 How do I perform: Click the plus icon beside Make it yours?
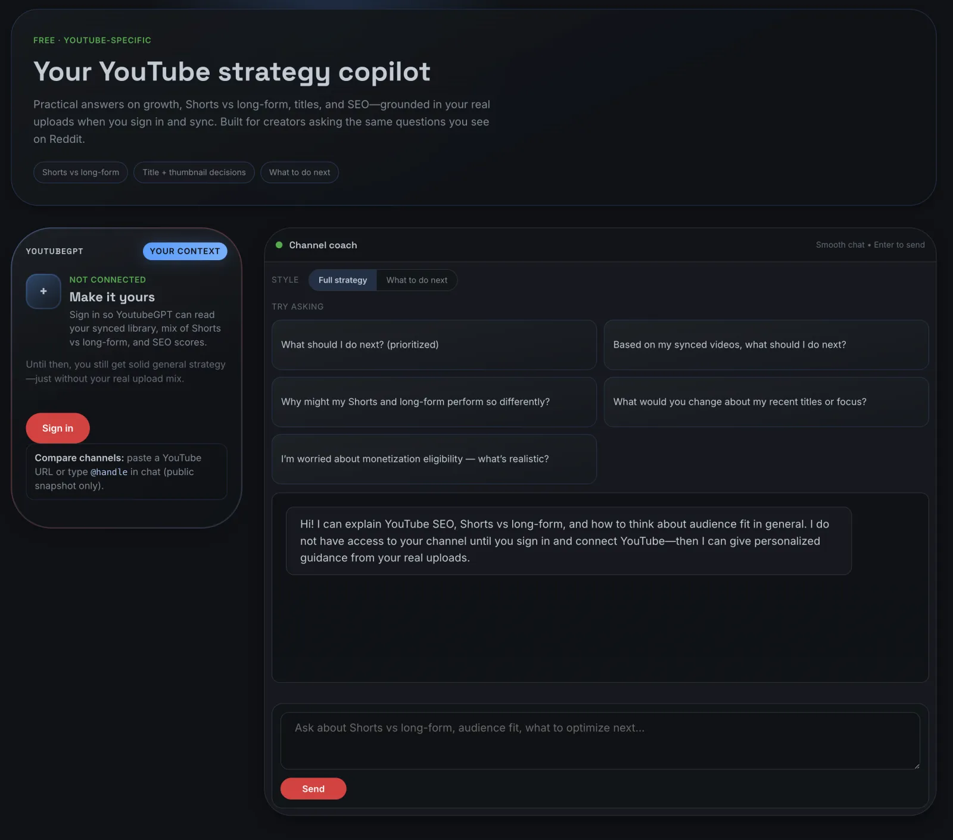click(x=43, y=291)
